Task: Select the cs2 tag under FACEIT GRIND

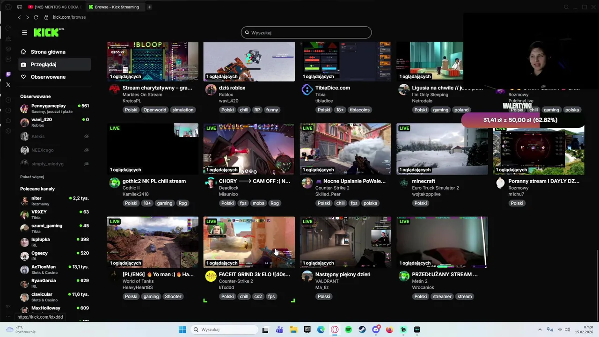Action: [x=258, y=296]
